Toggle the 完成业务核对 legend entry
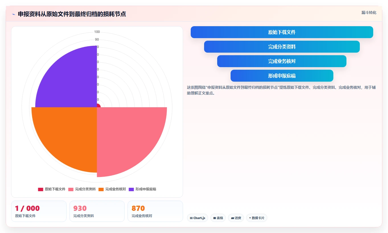 [x=112, y=189]
